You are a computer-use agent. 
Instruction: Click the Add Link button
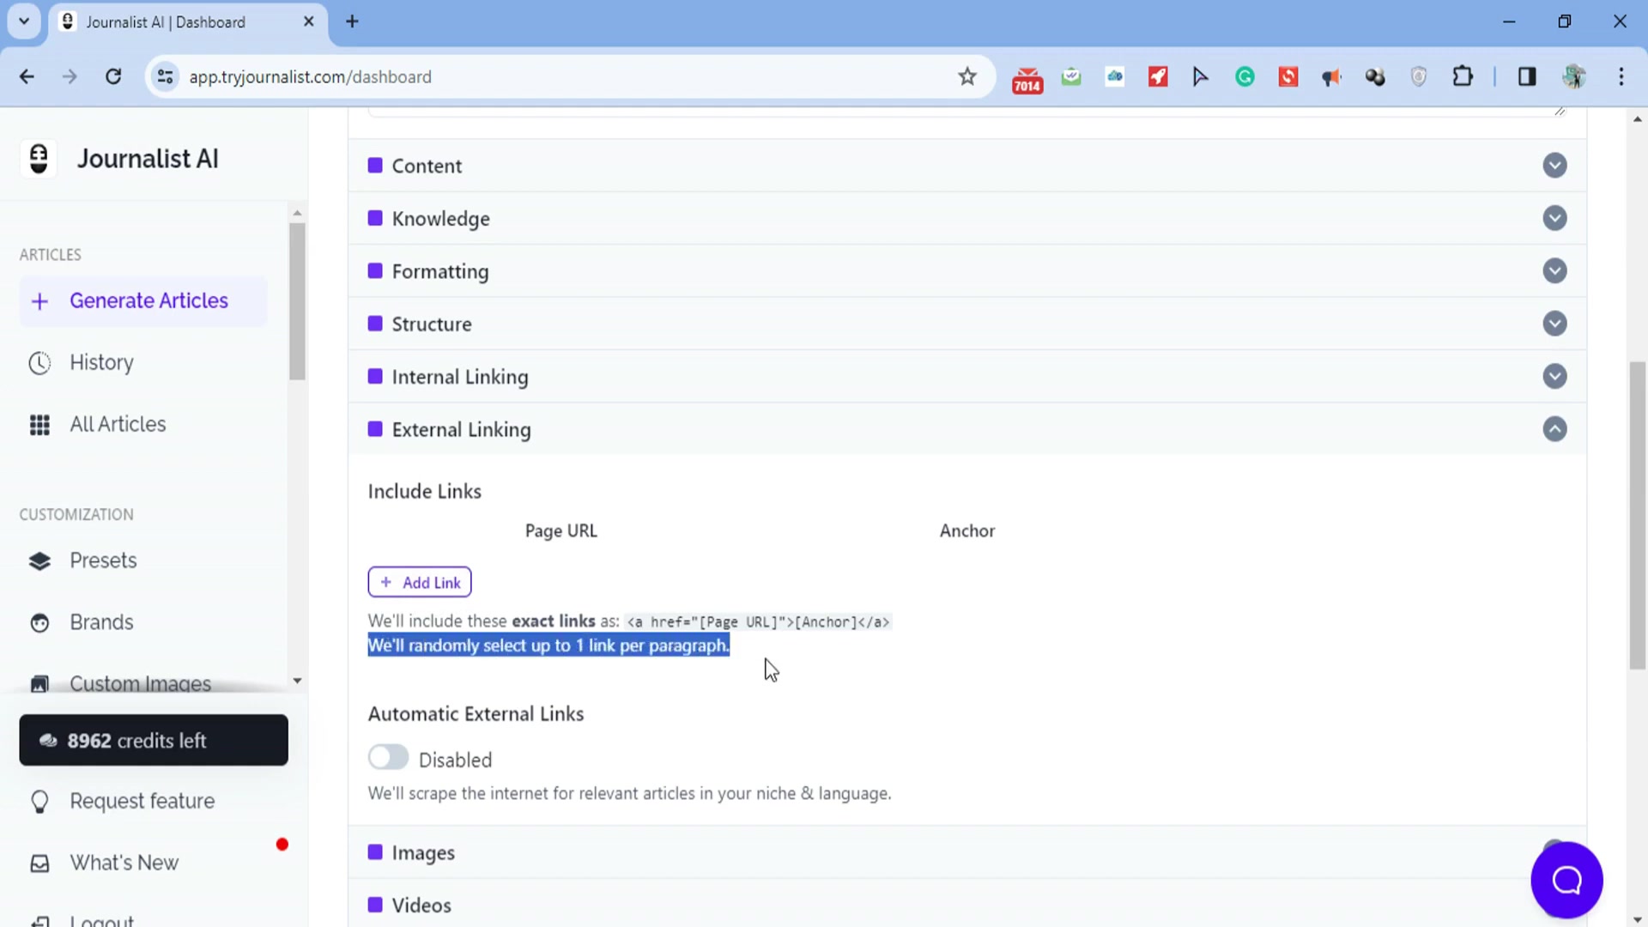pyautogui.click(x=420, y=582)
